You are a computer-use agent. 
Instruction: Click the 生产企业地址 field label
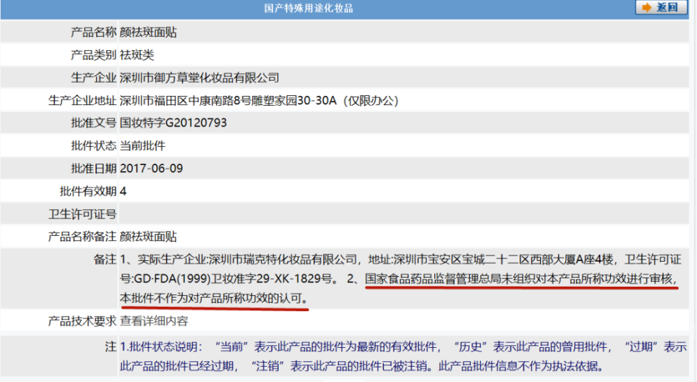tap(82, 101)
